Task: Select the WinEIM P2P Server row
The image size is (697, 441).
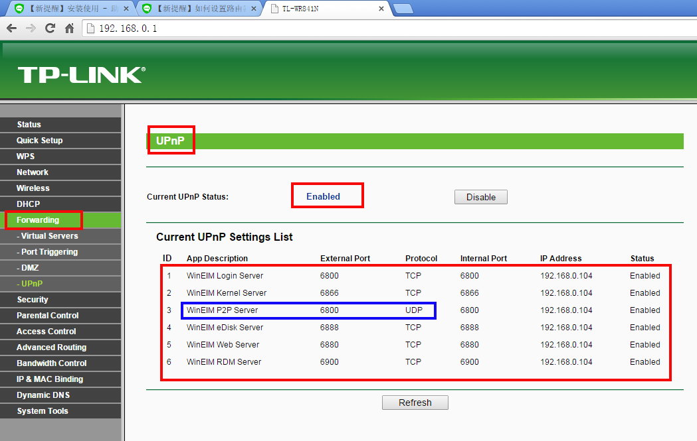Action: 413,310
